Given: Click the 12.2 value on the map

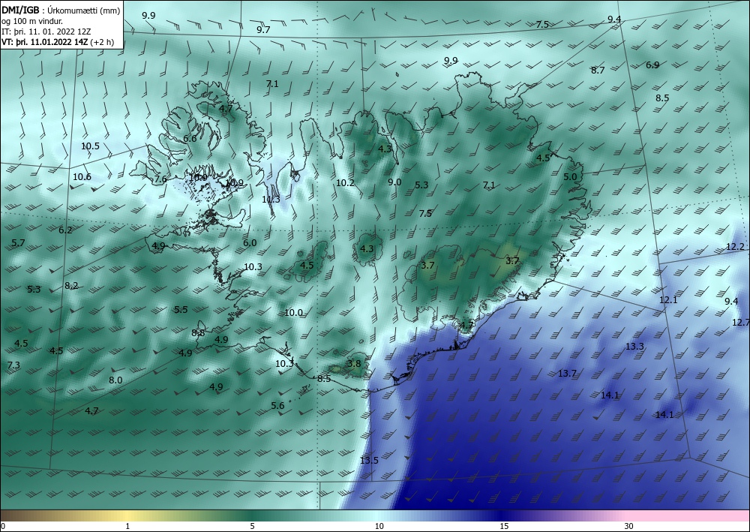Looking at the screenshot, I should click(735, 247).
